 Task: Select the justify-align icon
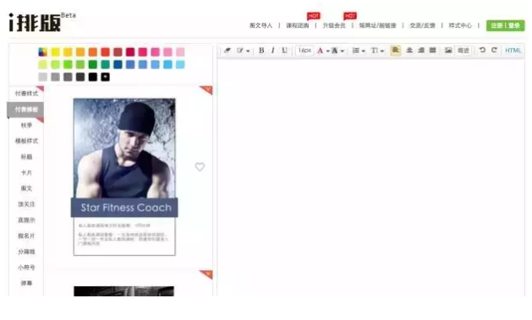[432, 50]
